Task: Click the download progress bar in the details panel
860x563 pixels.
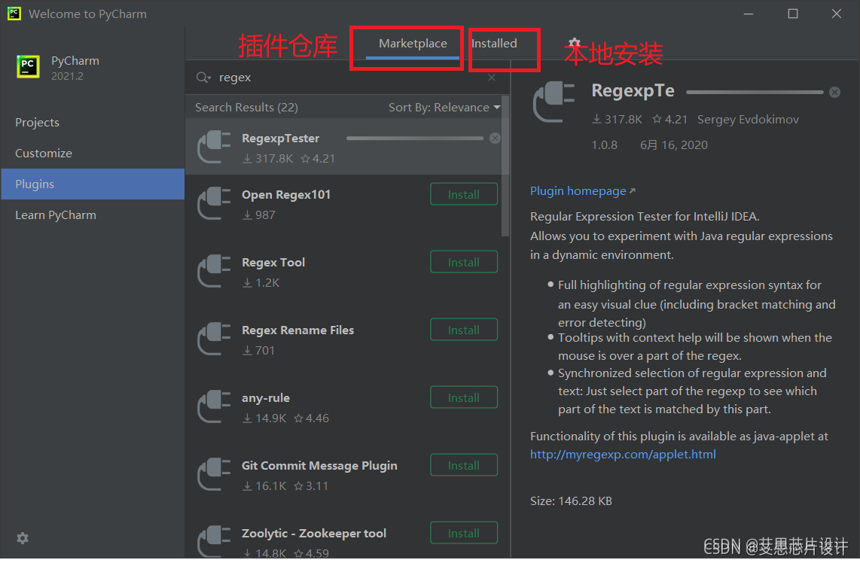Action: [x=755, y=92]
